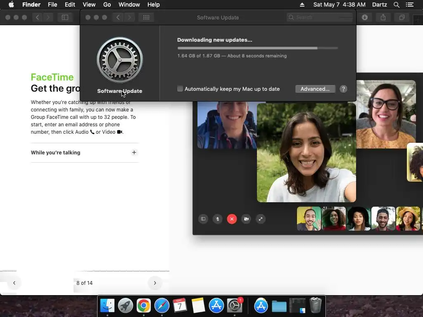Viewport: 423px width, 317px height.
Task: Open the Notes app in Dock
Action: pos(198,305)
